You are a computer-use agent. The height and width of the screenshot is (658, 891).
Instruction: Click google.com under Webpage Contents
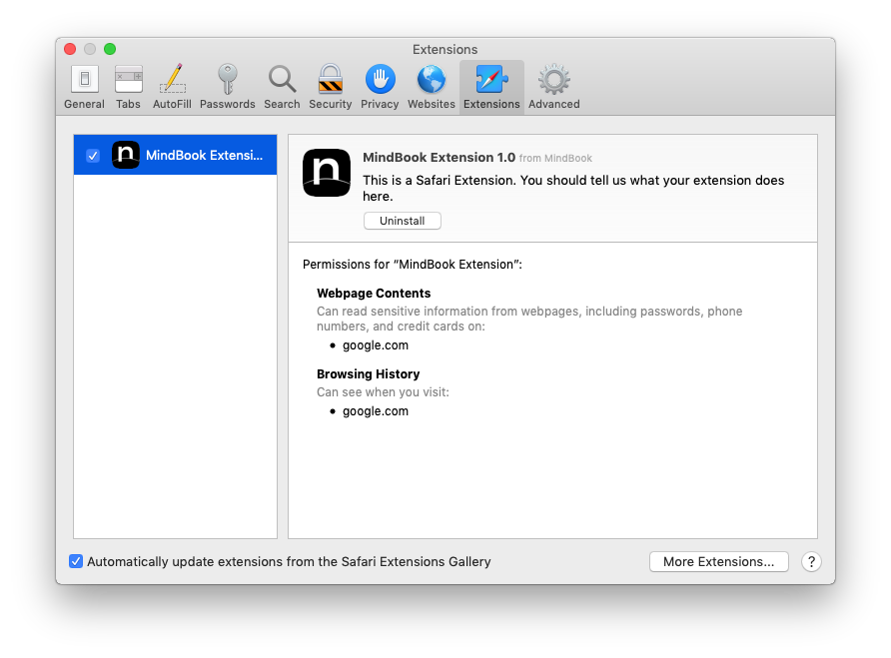pyautogui.click(x=376, y=344)
